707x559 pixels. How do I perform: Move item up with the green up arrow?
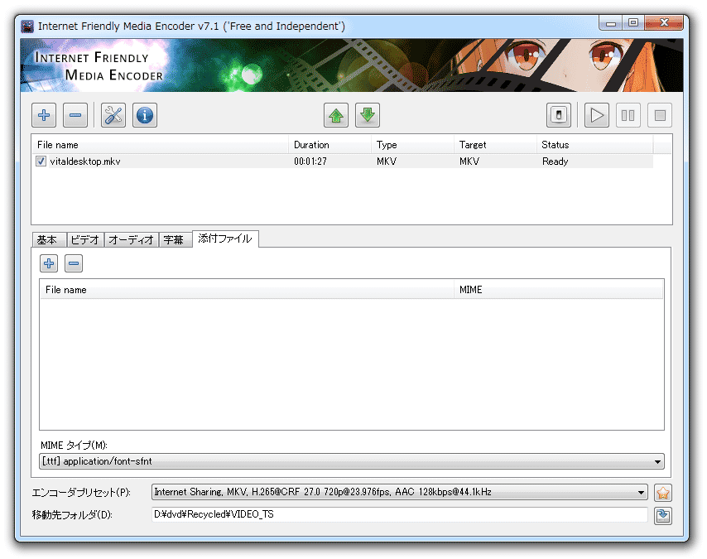click(x=336, y=115)
